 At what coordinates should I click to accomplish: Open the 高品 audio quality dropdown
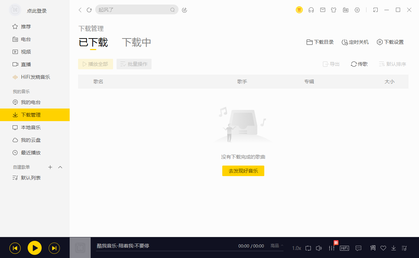click(276, 246)
